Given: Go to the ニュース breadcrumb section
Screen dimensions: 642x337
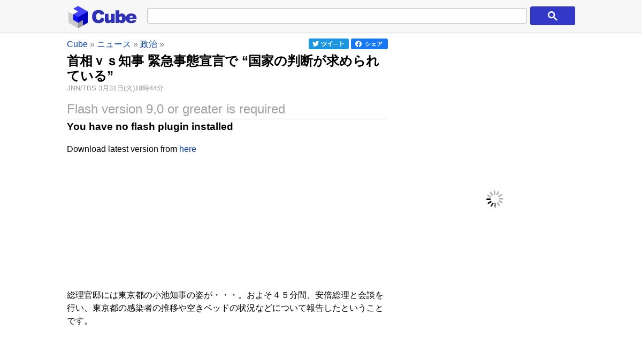Looking at the screenshot, I should click(114, 44).
